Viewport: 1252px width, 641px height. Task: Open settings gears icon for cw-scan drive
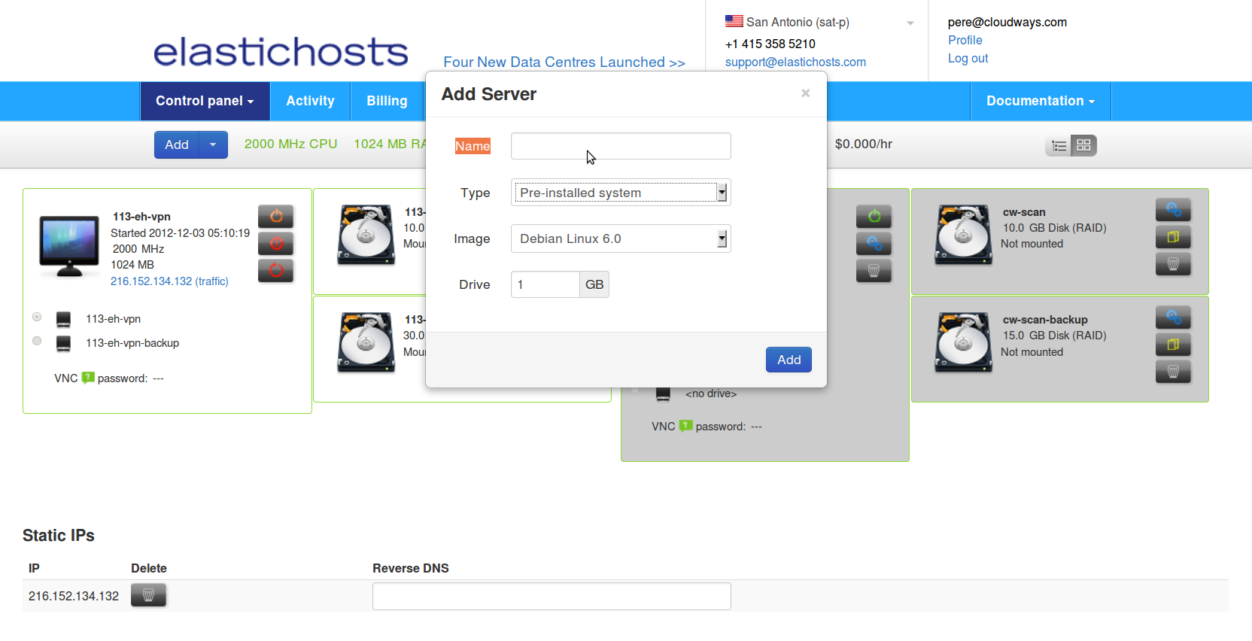point(1173,210)
